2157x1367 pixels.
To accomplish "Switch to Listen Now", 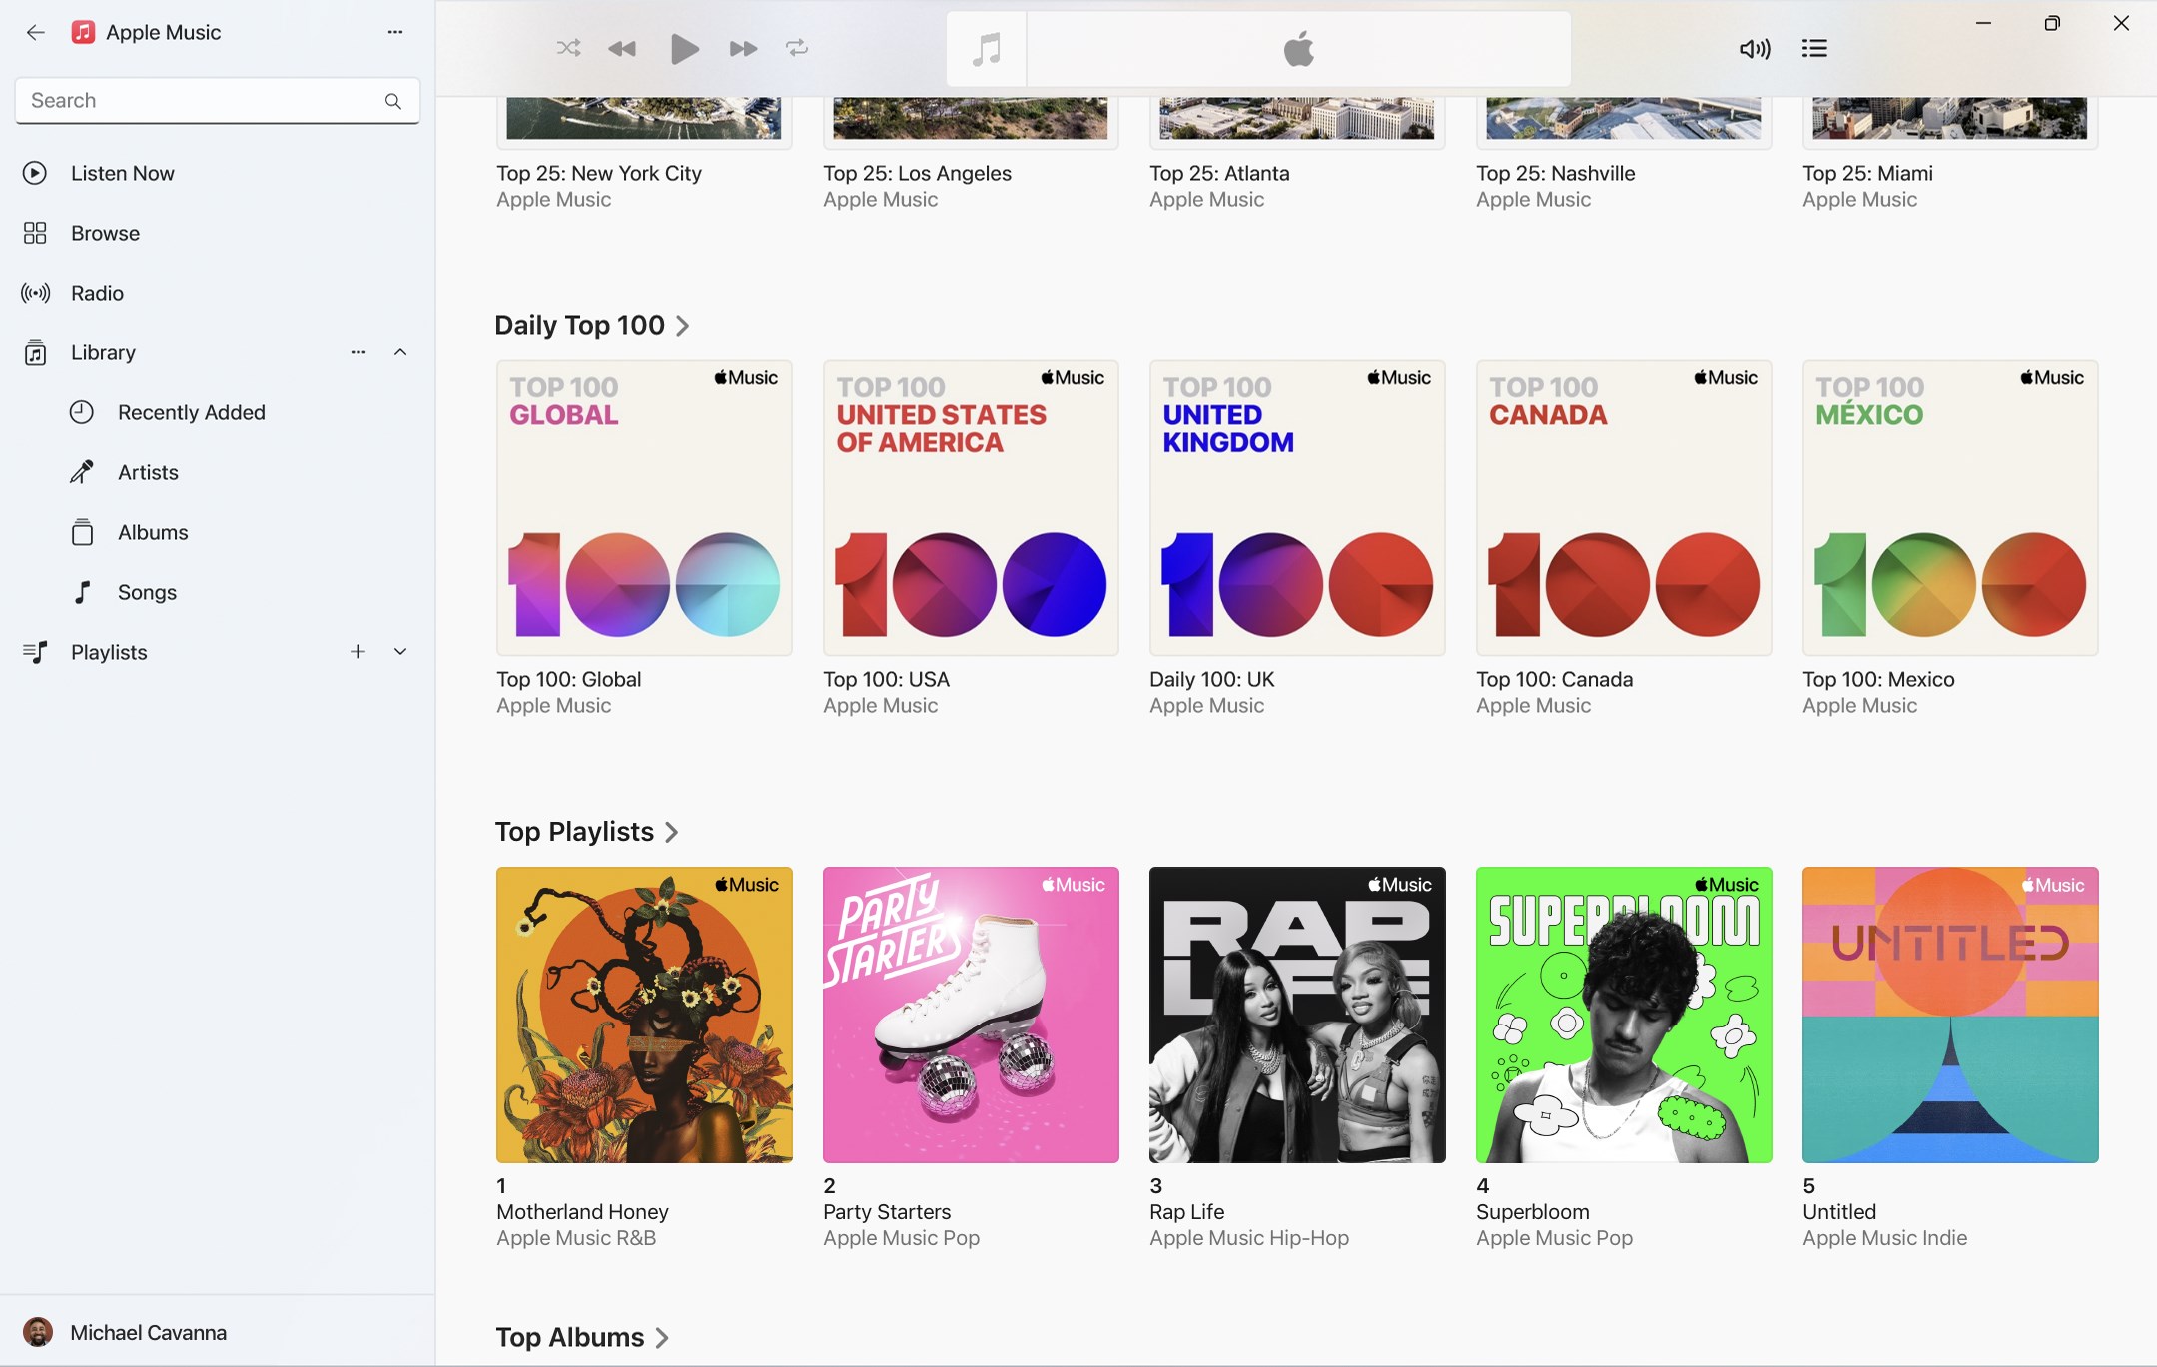I will pyautogui.click(x=122, y=172).
